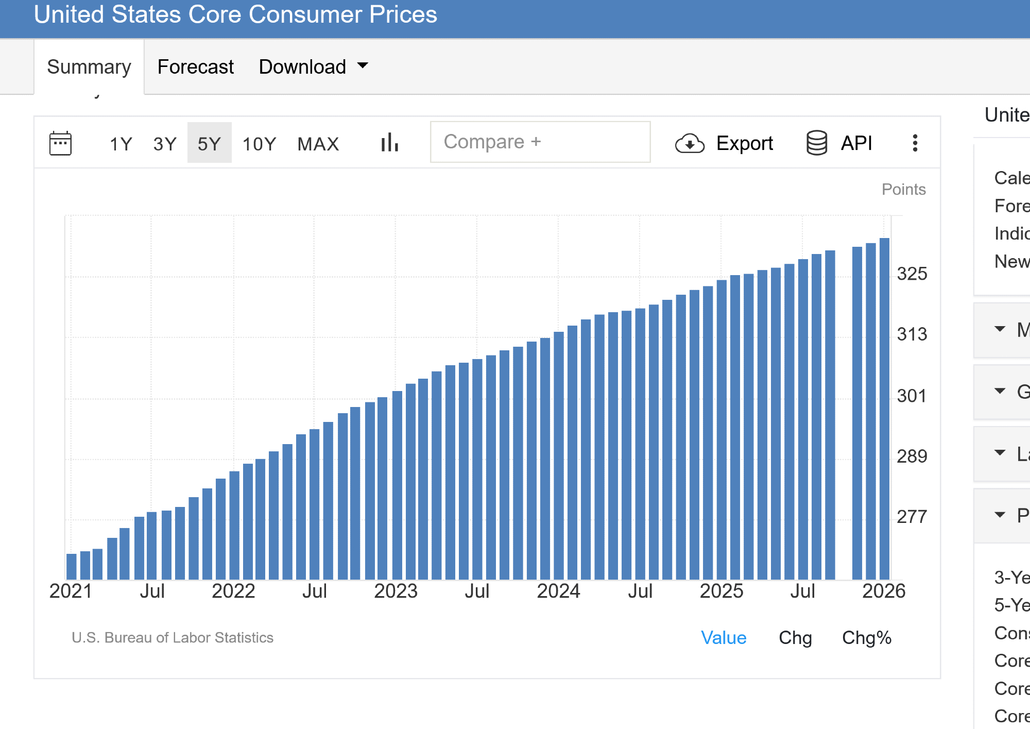Image resolution: width=1030 pixels, height=729 pixels.
Task: Select the 10Y time range
Action: pyautogui.click(x=259, y=143)
